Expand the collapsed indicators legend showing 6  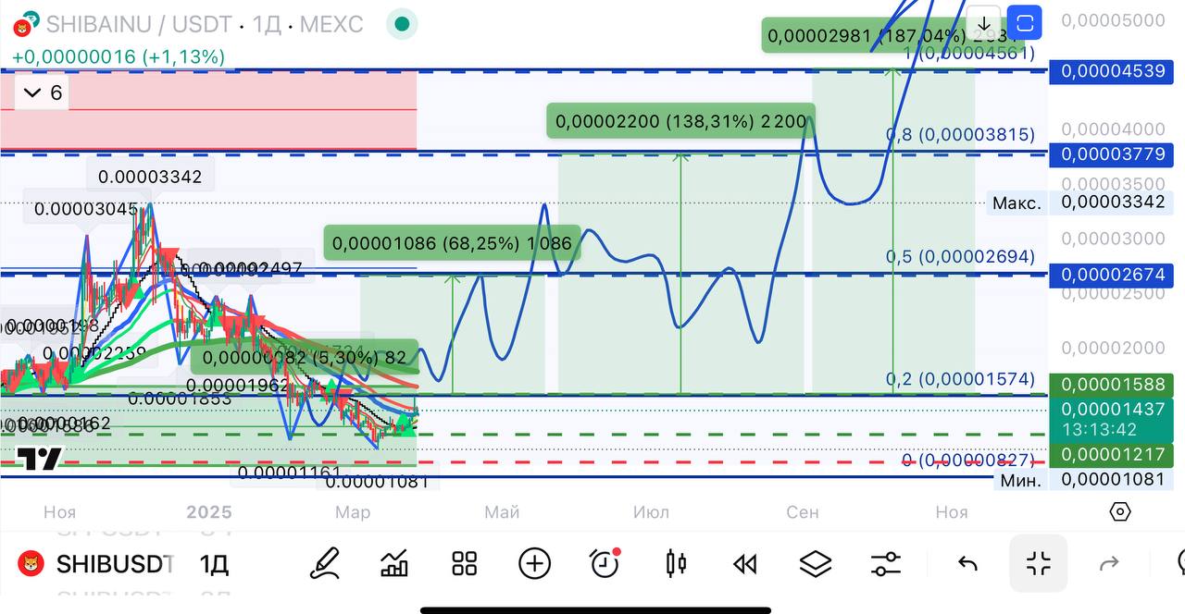click(x=43, y=92)
